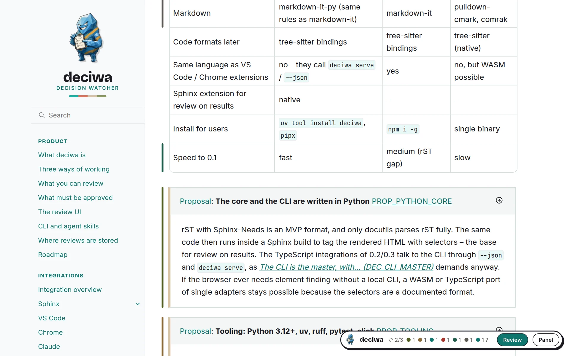Open The review UI page
Screen dimensions: 570x356
(x=60, y=212)
